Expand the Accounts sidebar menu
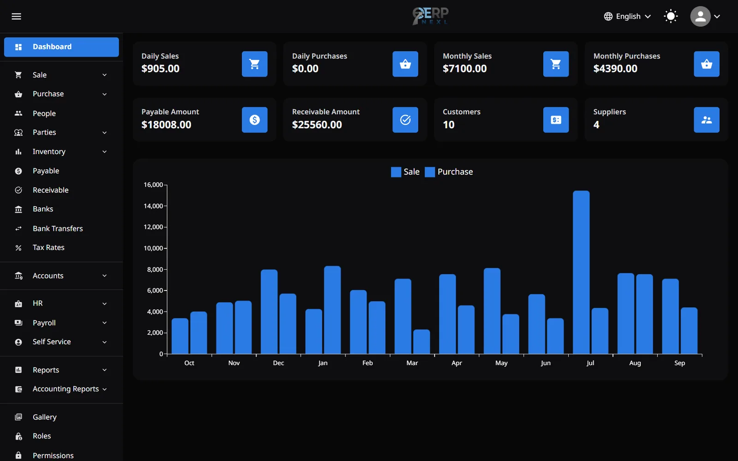 tap(61, 276)
